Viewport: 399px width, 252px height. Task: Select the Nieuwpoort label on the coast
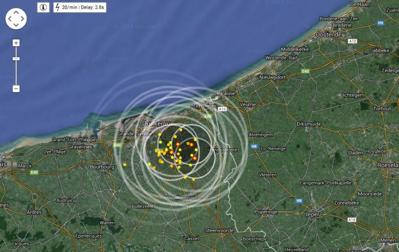272,77
